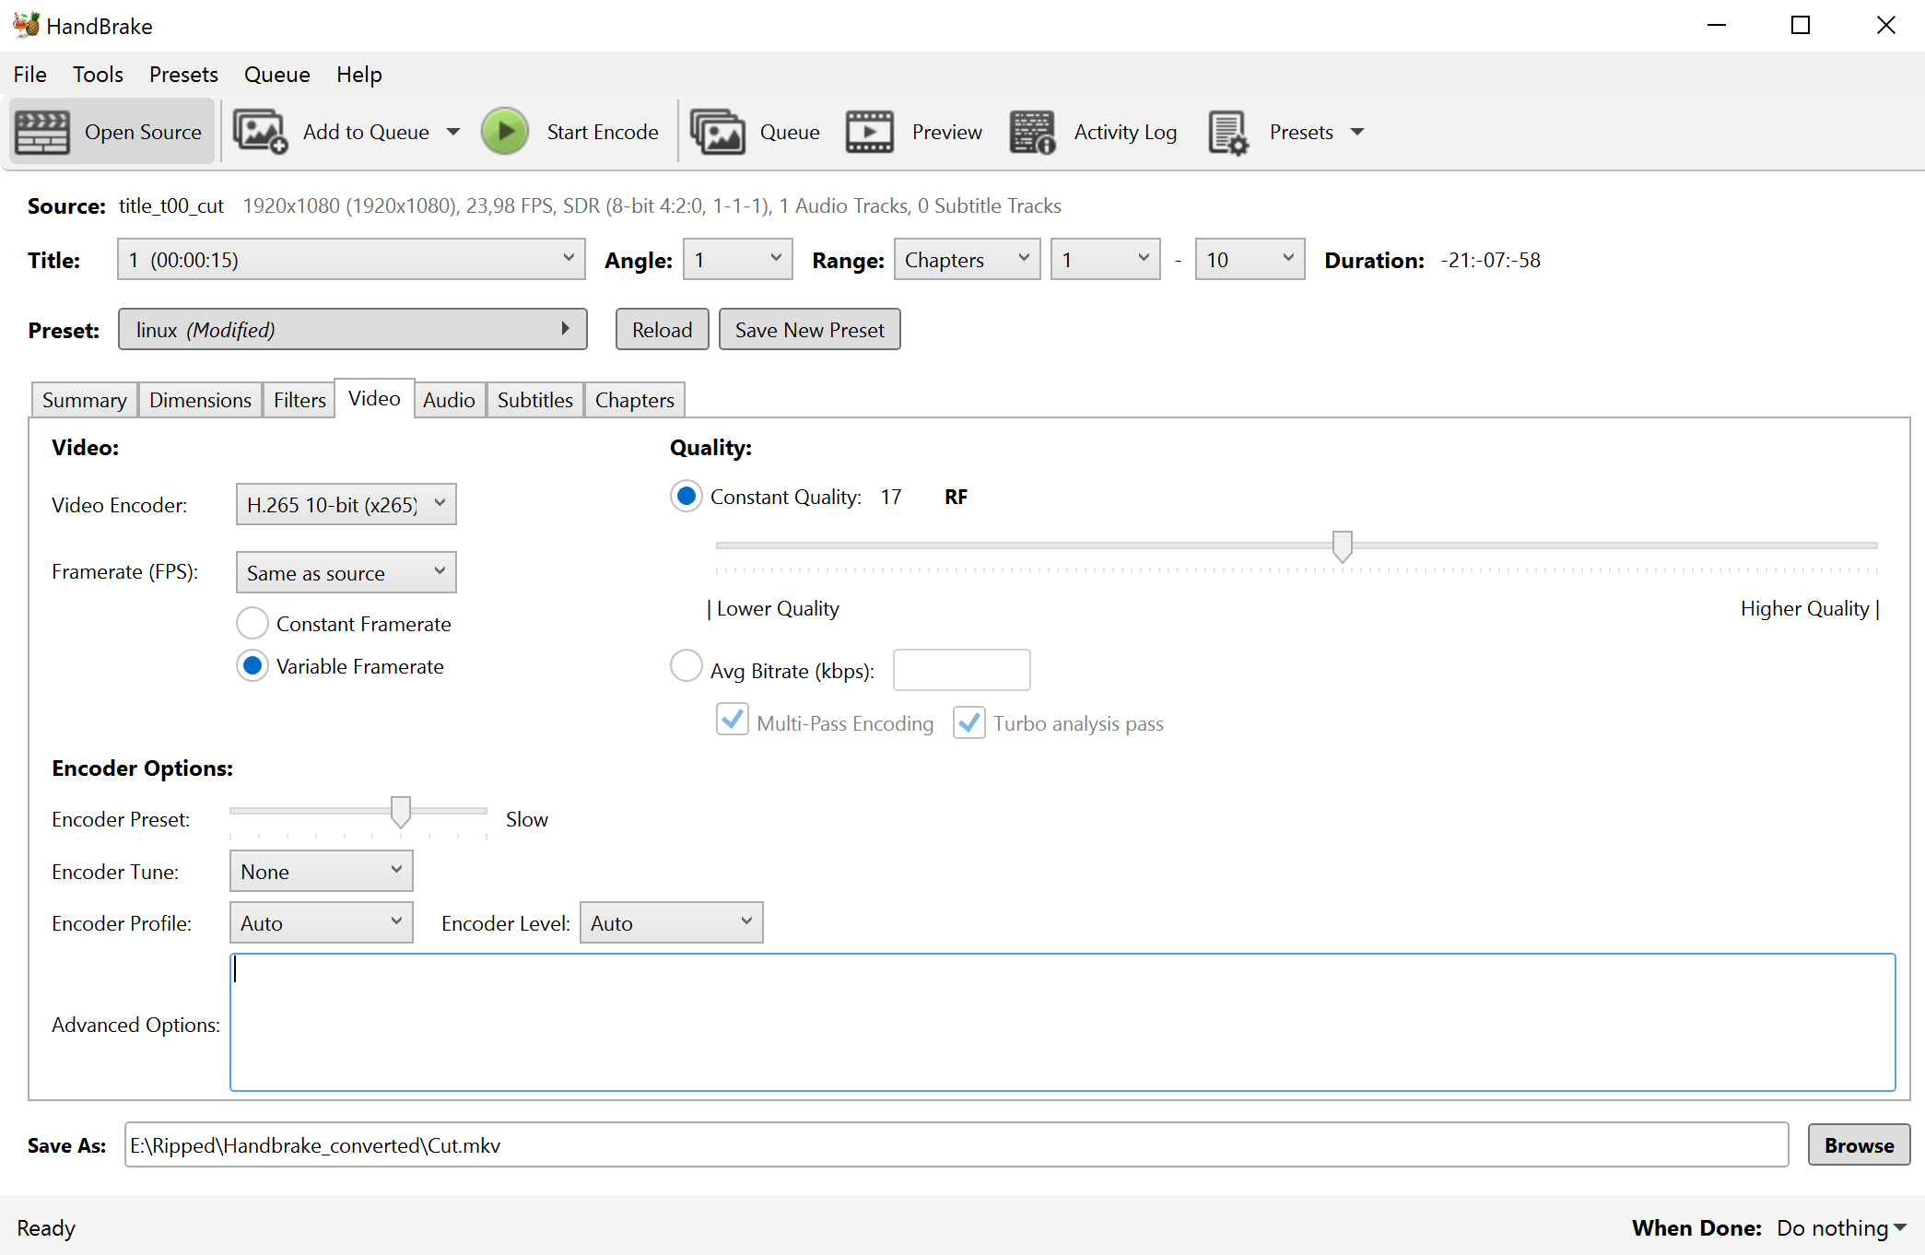Select the Constant Framerate radio button
1925x1255 pixels.
point(252,624)
